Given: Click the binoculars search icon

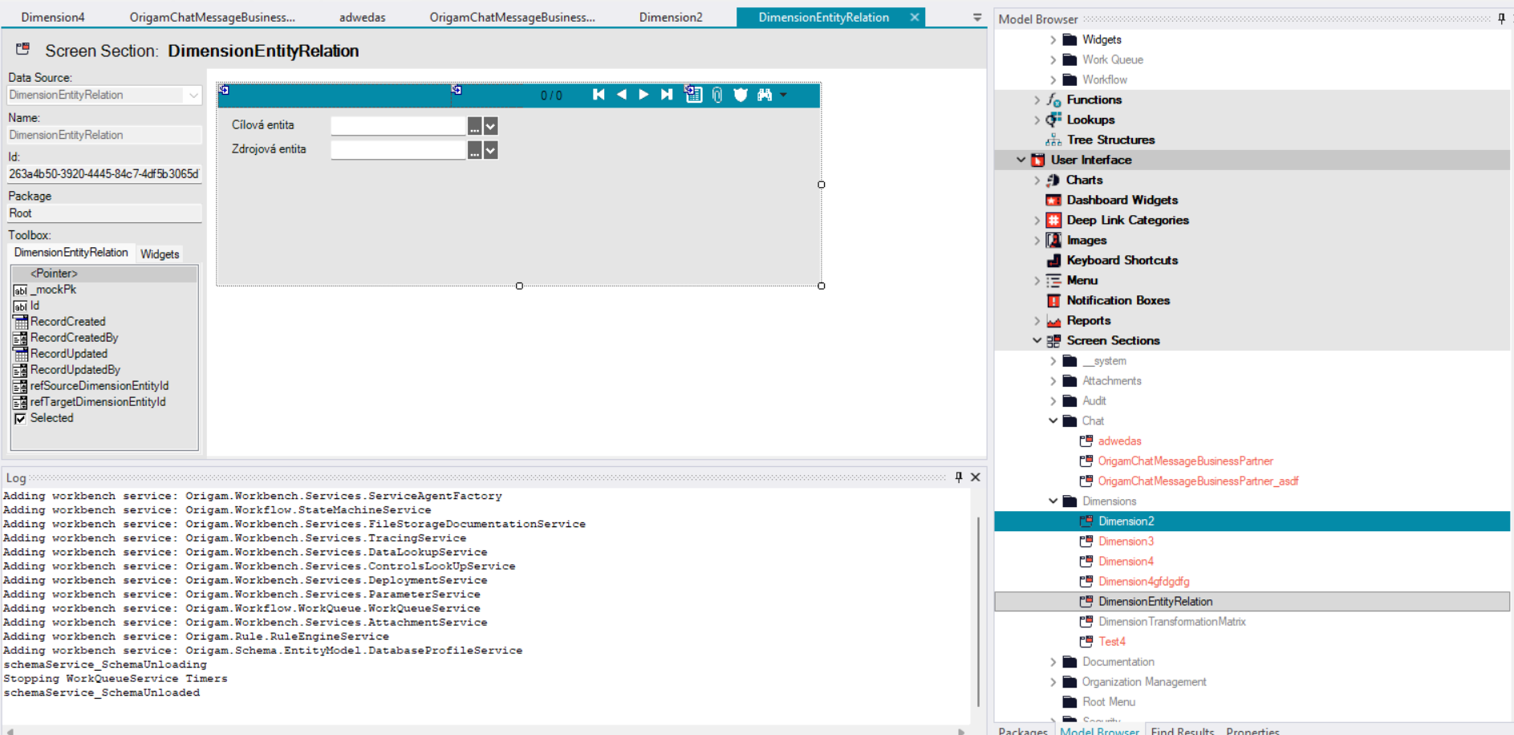Looking at the screenshot, I should tap(765, 95).
